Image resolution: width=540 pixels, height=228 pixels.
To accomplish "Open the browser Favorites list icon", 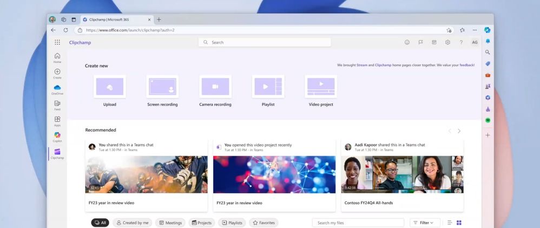I will [x=462, y=30].
